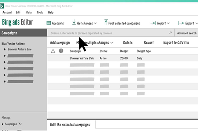This screenshot has height=132, width=198.
Task: Click the Bing logo icon in title bar
Action: pos(2,6)
